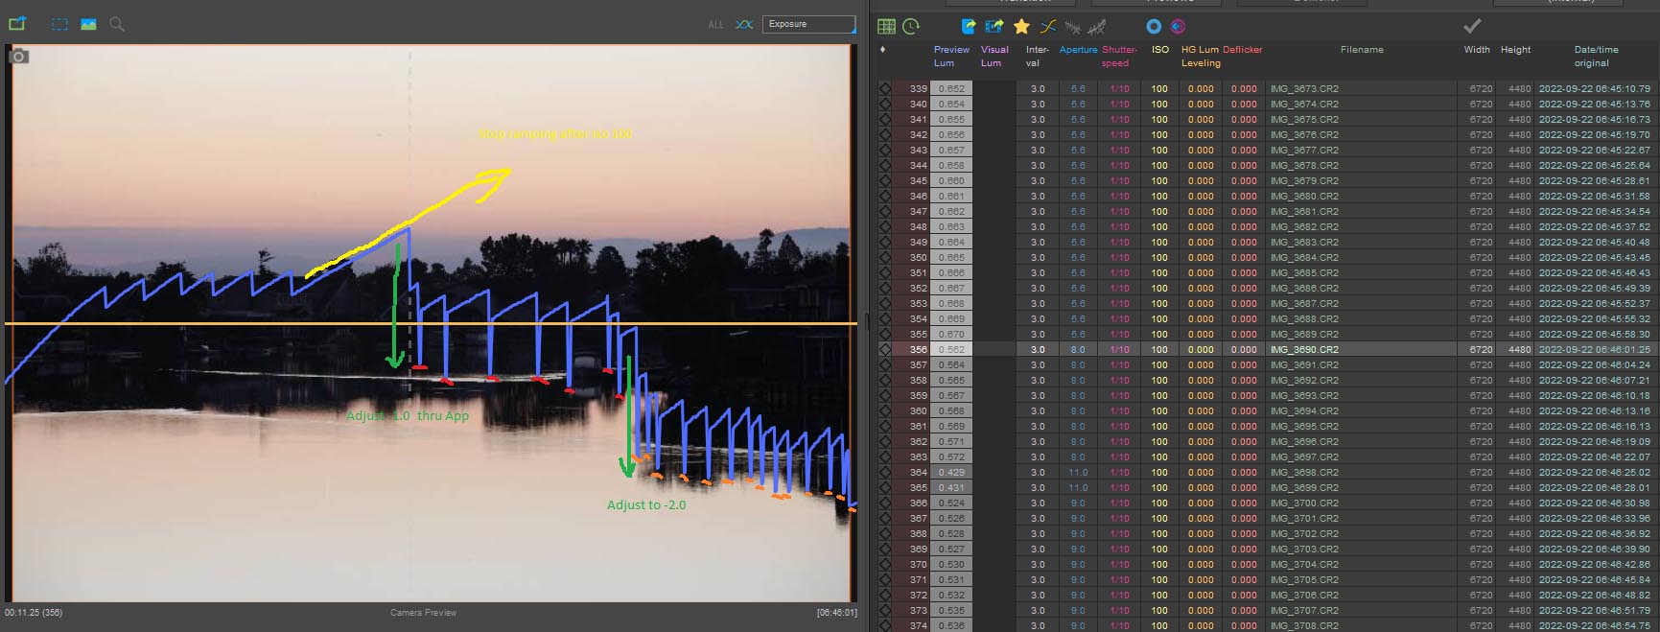Click the magenta eye visual preview icon
Image resolution: width=1660 pixels, height=632 pixels.
coord(1178,27)
